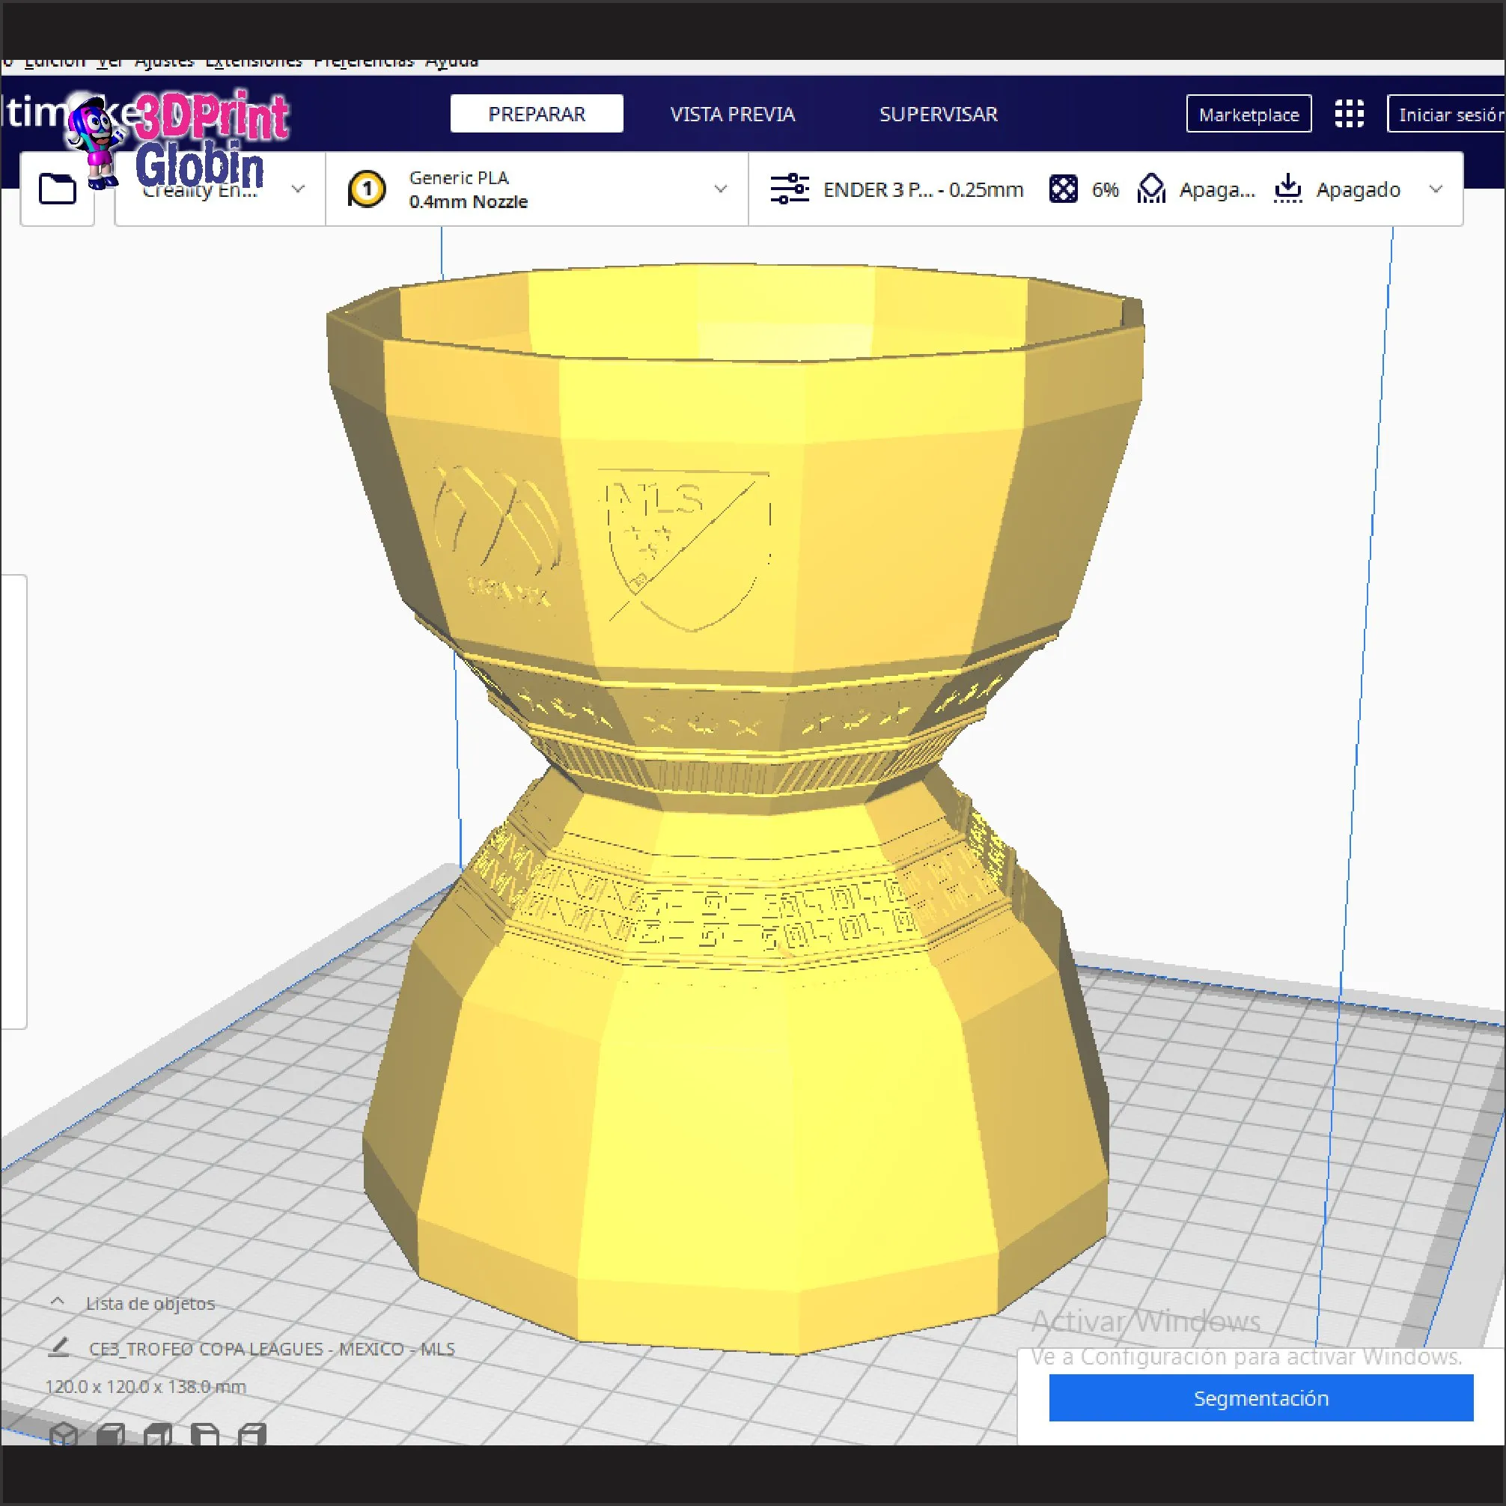The image size is (1506, 1506).
Task: Click the Iniciar sesión button
Action: click(x=1447, y=115)
